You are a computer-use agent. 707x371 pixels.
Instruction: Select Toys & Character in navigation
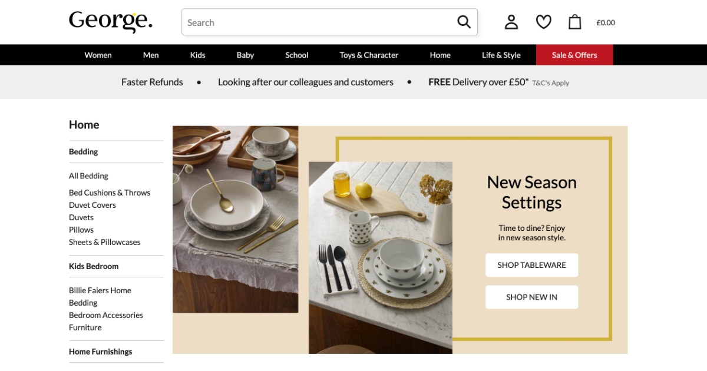pyautogui.click(x=369, y=55)
